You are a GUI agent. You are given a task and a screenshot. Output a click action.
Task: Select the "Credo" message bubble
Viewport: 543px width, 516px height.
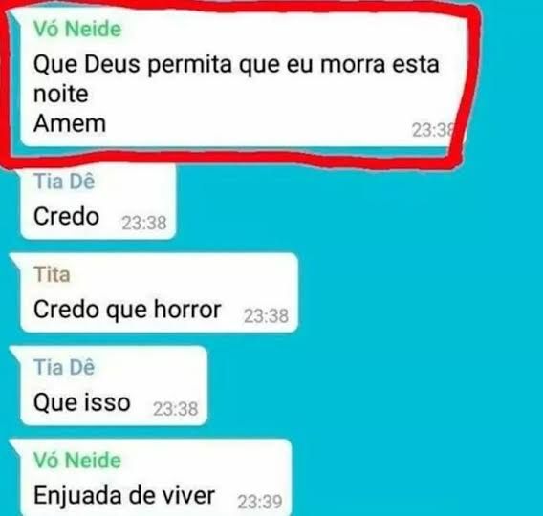[98, 202]
